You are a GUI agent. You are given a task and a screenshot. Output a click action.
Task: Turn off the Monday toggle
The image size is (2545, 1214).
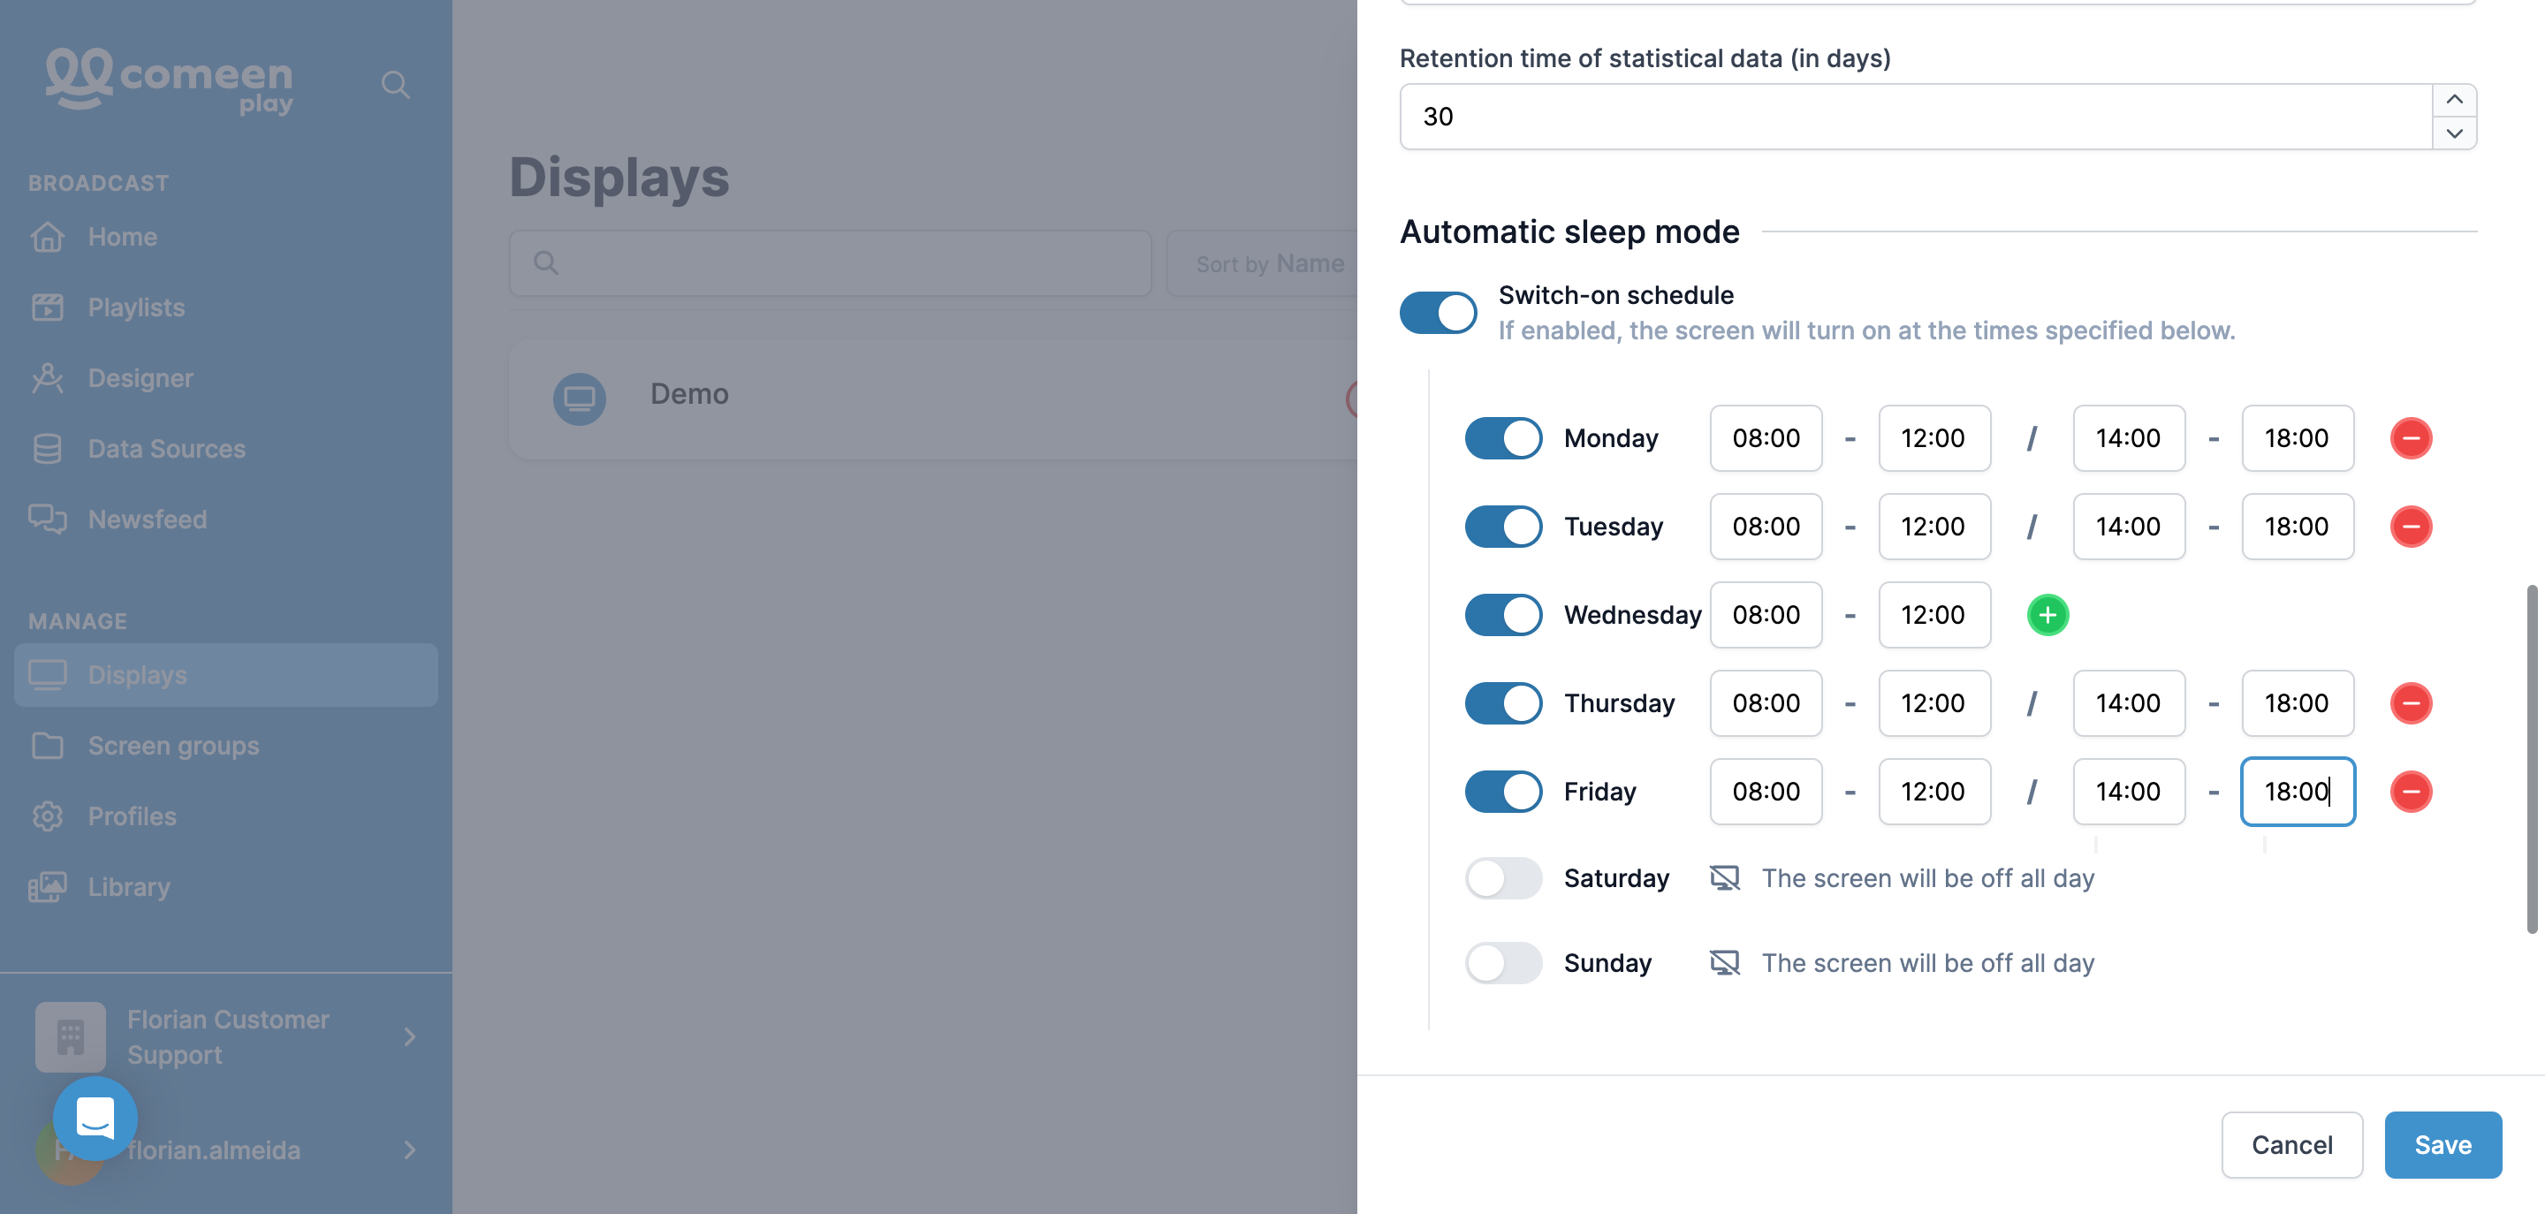1502,437
